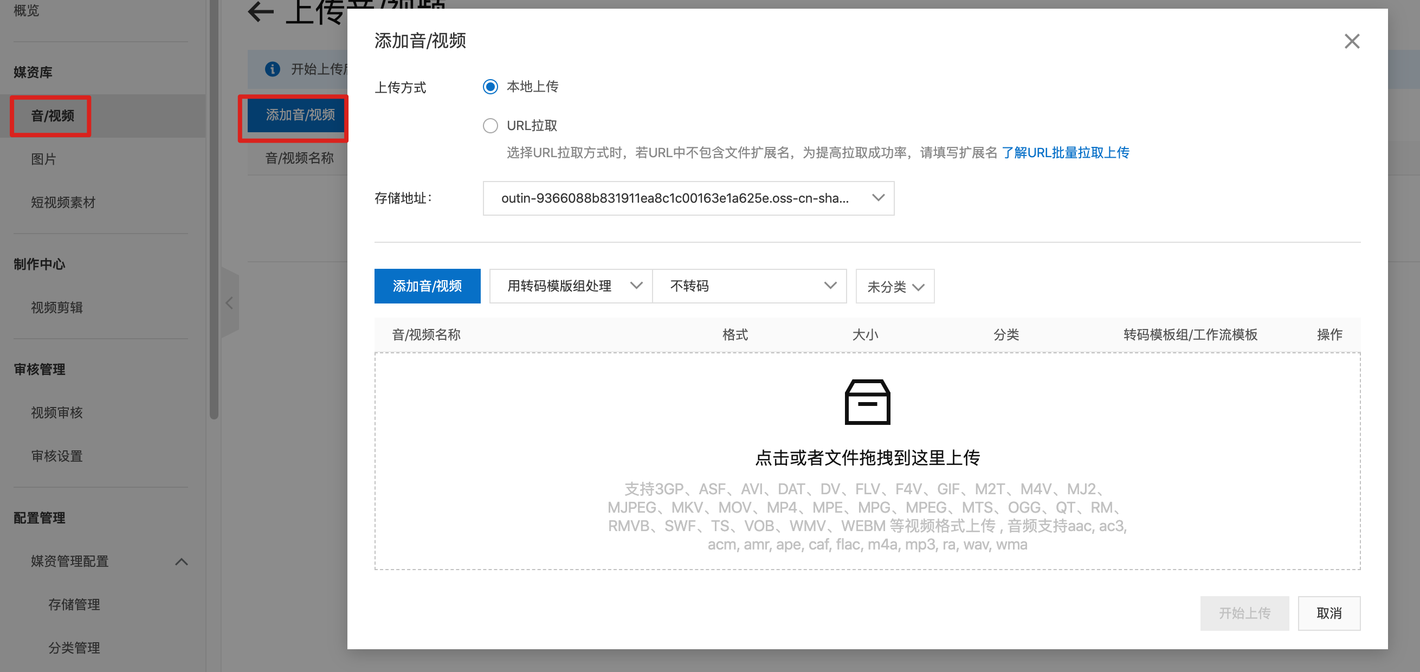The image size is (1420, 672).
Task: Click the 操作 column header
Action: [1329, 334]
